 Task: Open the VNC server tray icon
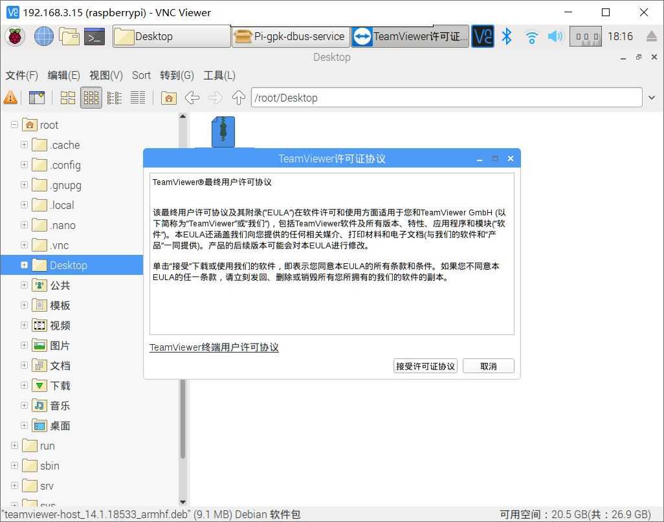tap(483, 36)
